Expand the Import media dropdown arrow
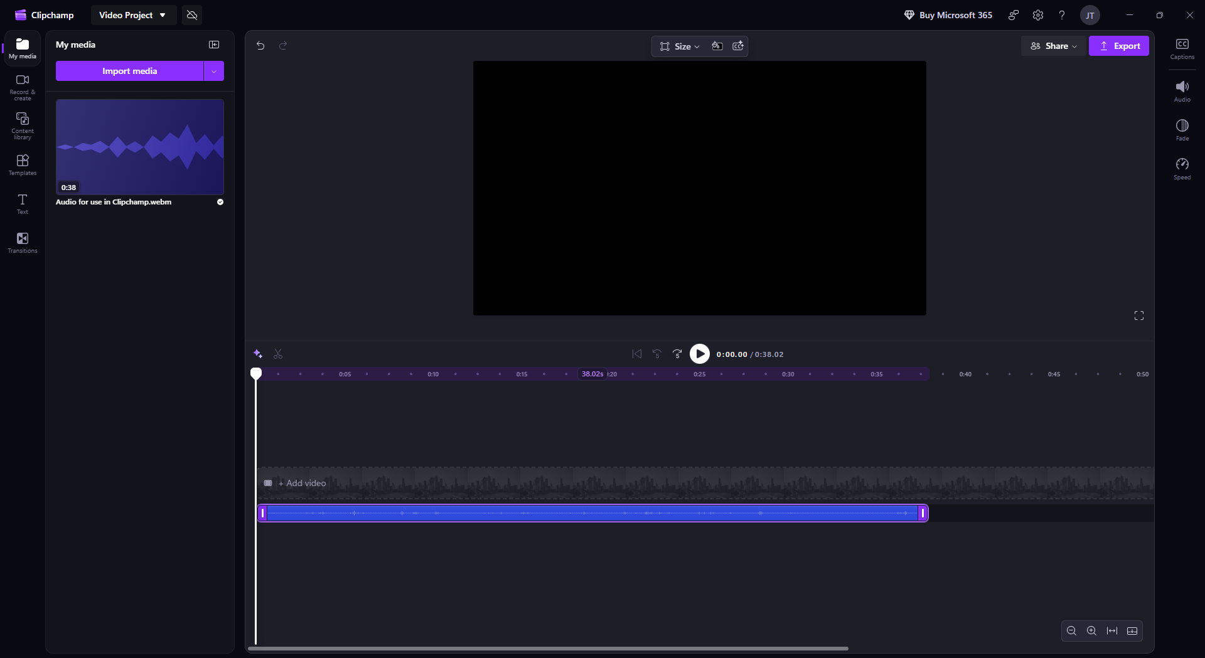 214,71
